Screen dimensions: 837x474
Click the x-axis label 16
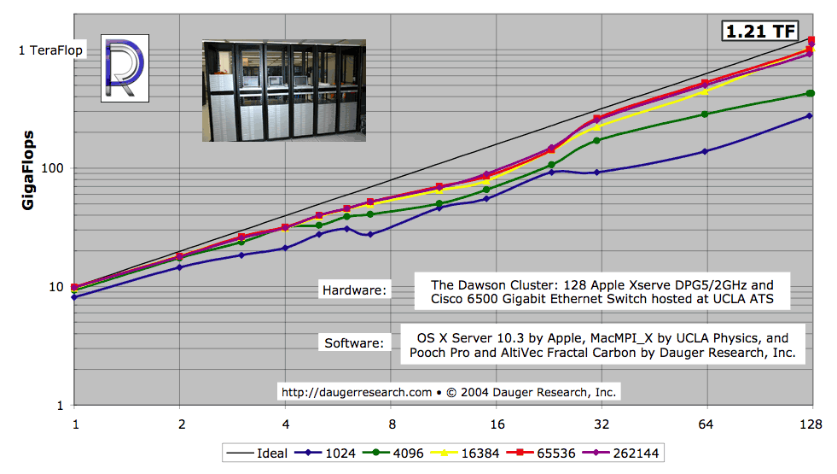coord(497,424)
